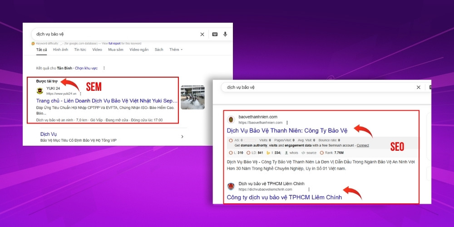Click 'Chọn khu vực' location link
This screenshot has width=454, height=227.
[86, 69]
